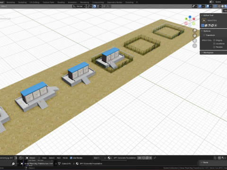Screen dimensions: 227x170
Task: Toggle the Use Nodes checkbox
Action: tap(71, 158)
